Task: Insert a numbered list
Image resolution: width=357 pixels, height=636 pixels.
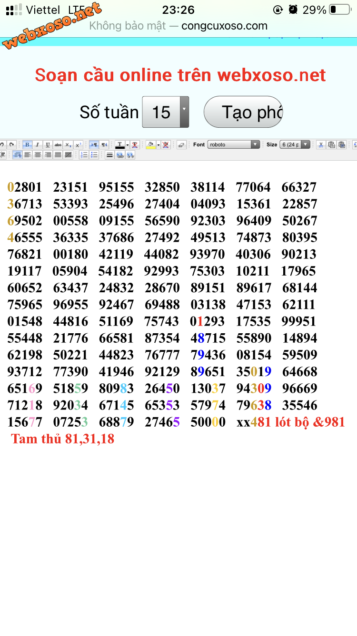Action: pos(84,154)
